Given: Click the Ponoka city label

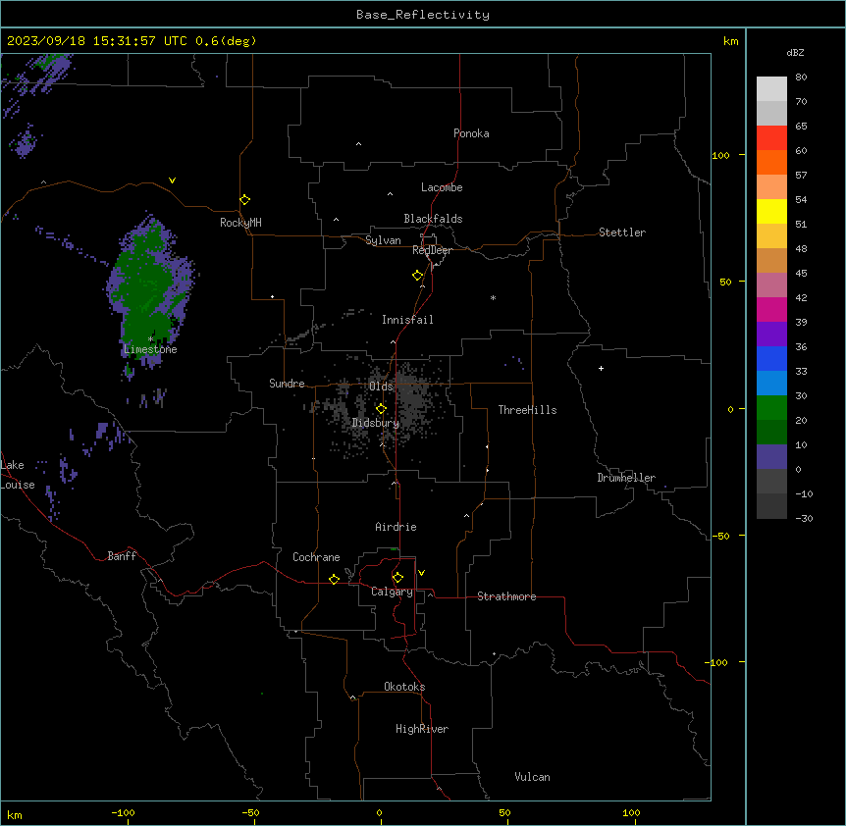Looking at the screenshot, I should coord(471,133).
